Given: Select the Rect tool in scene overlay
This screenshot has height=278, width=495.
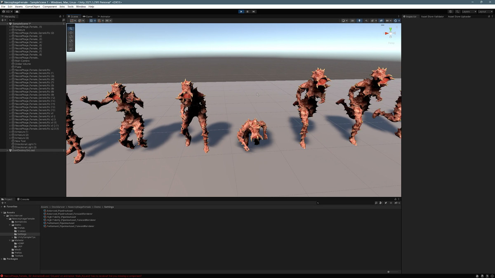Looking at the screenshot, I should 71,45.
